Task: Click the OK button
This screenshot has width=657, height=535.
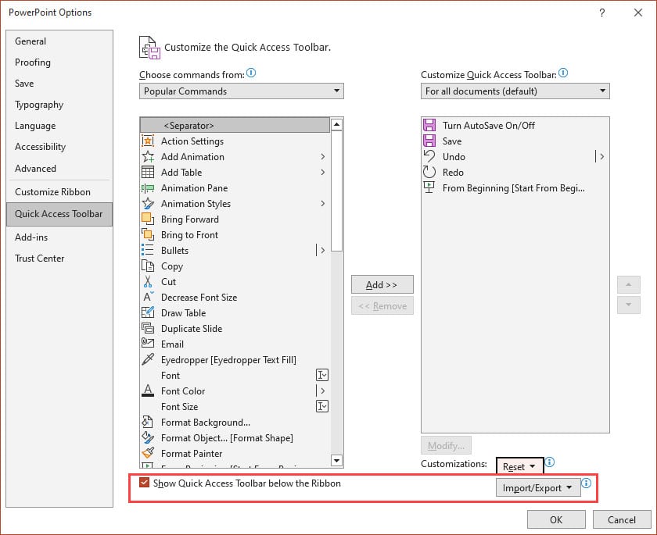Action: (556, 519)
